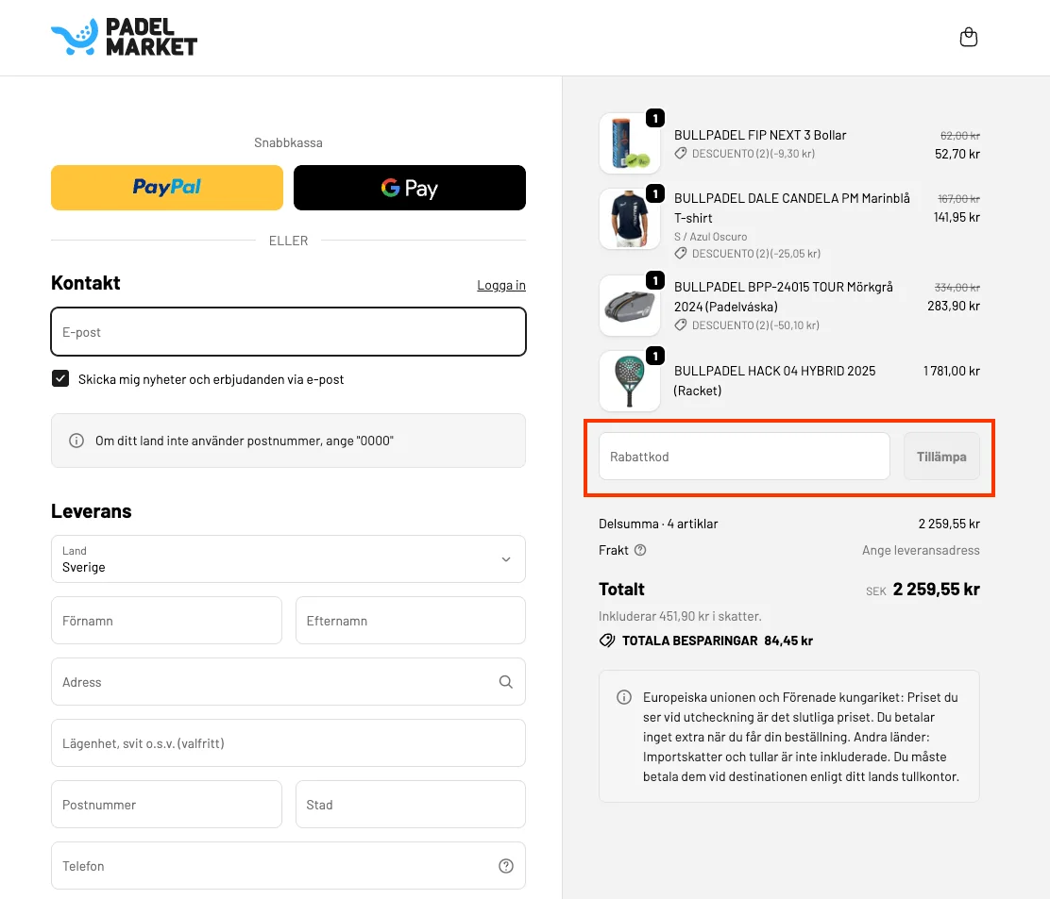The height and width of the screenshot is (899, 1050).
Task: Click the address search magnifier icon
Action: pyautogui.click(x=506, y=682)
